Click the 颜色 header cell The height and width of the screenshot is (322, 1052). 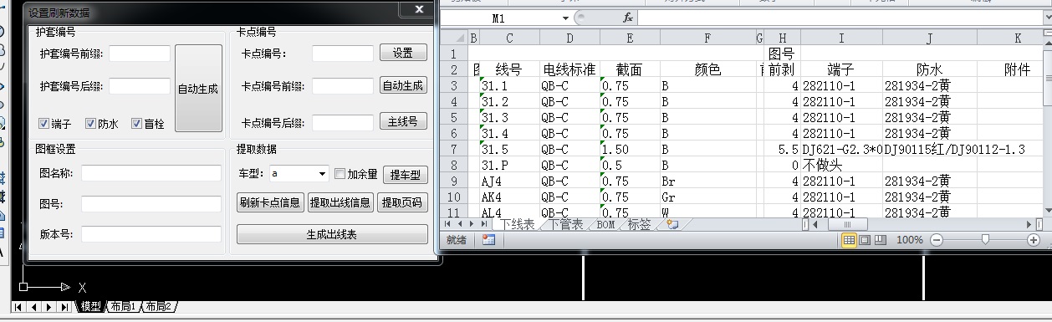click(x=707, y=69)
